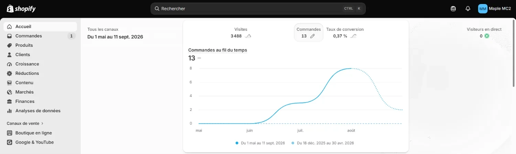Click the Contenu icon
The width and height of the screenshot is (516, 154).
(x=10, y=83)
